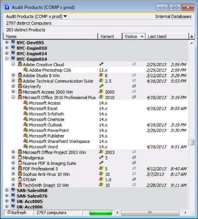Click the 2003 variant value of Office Project
This screenshot has height=219, width=198.
pyautogui.click(x=110, y=152)
